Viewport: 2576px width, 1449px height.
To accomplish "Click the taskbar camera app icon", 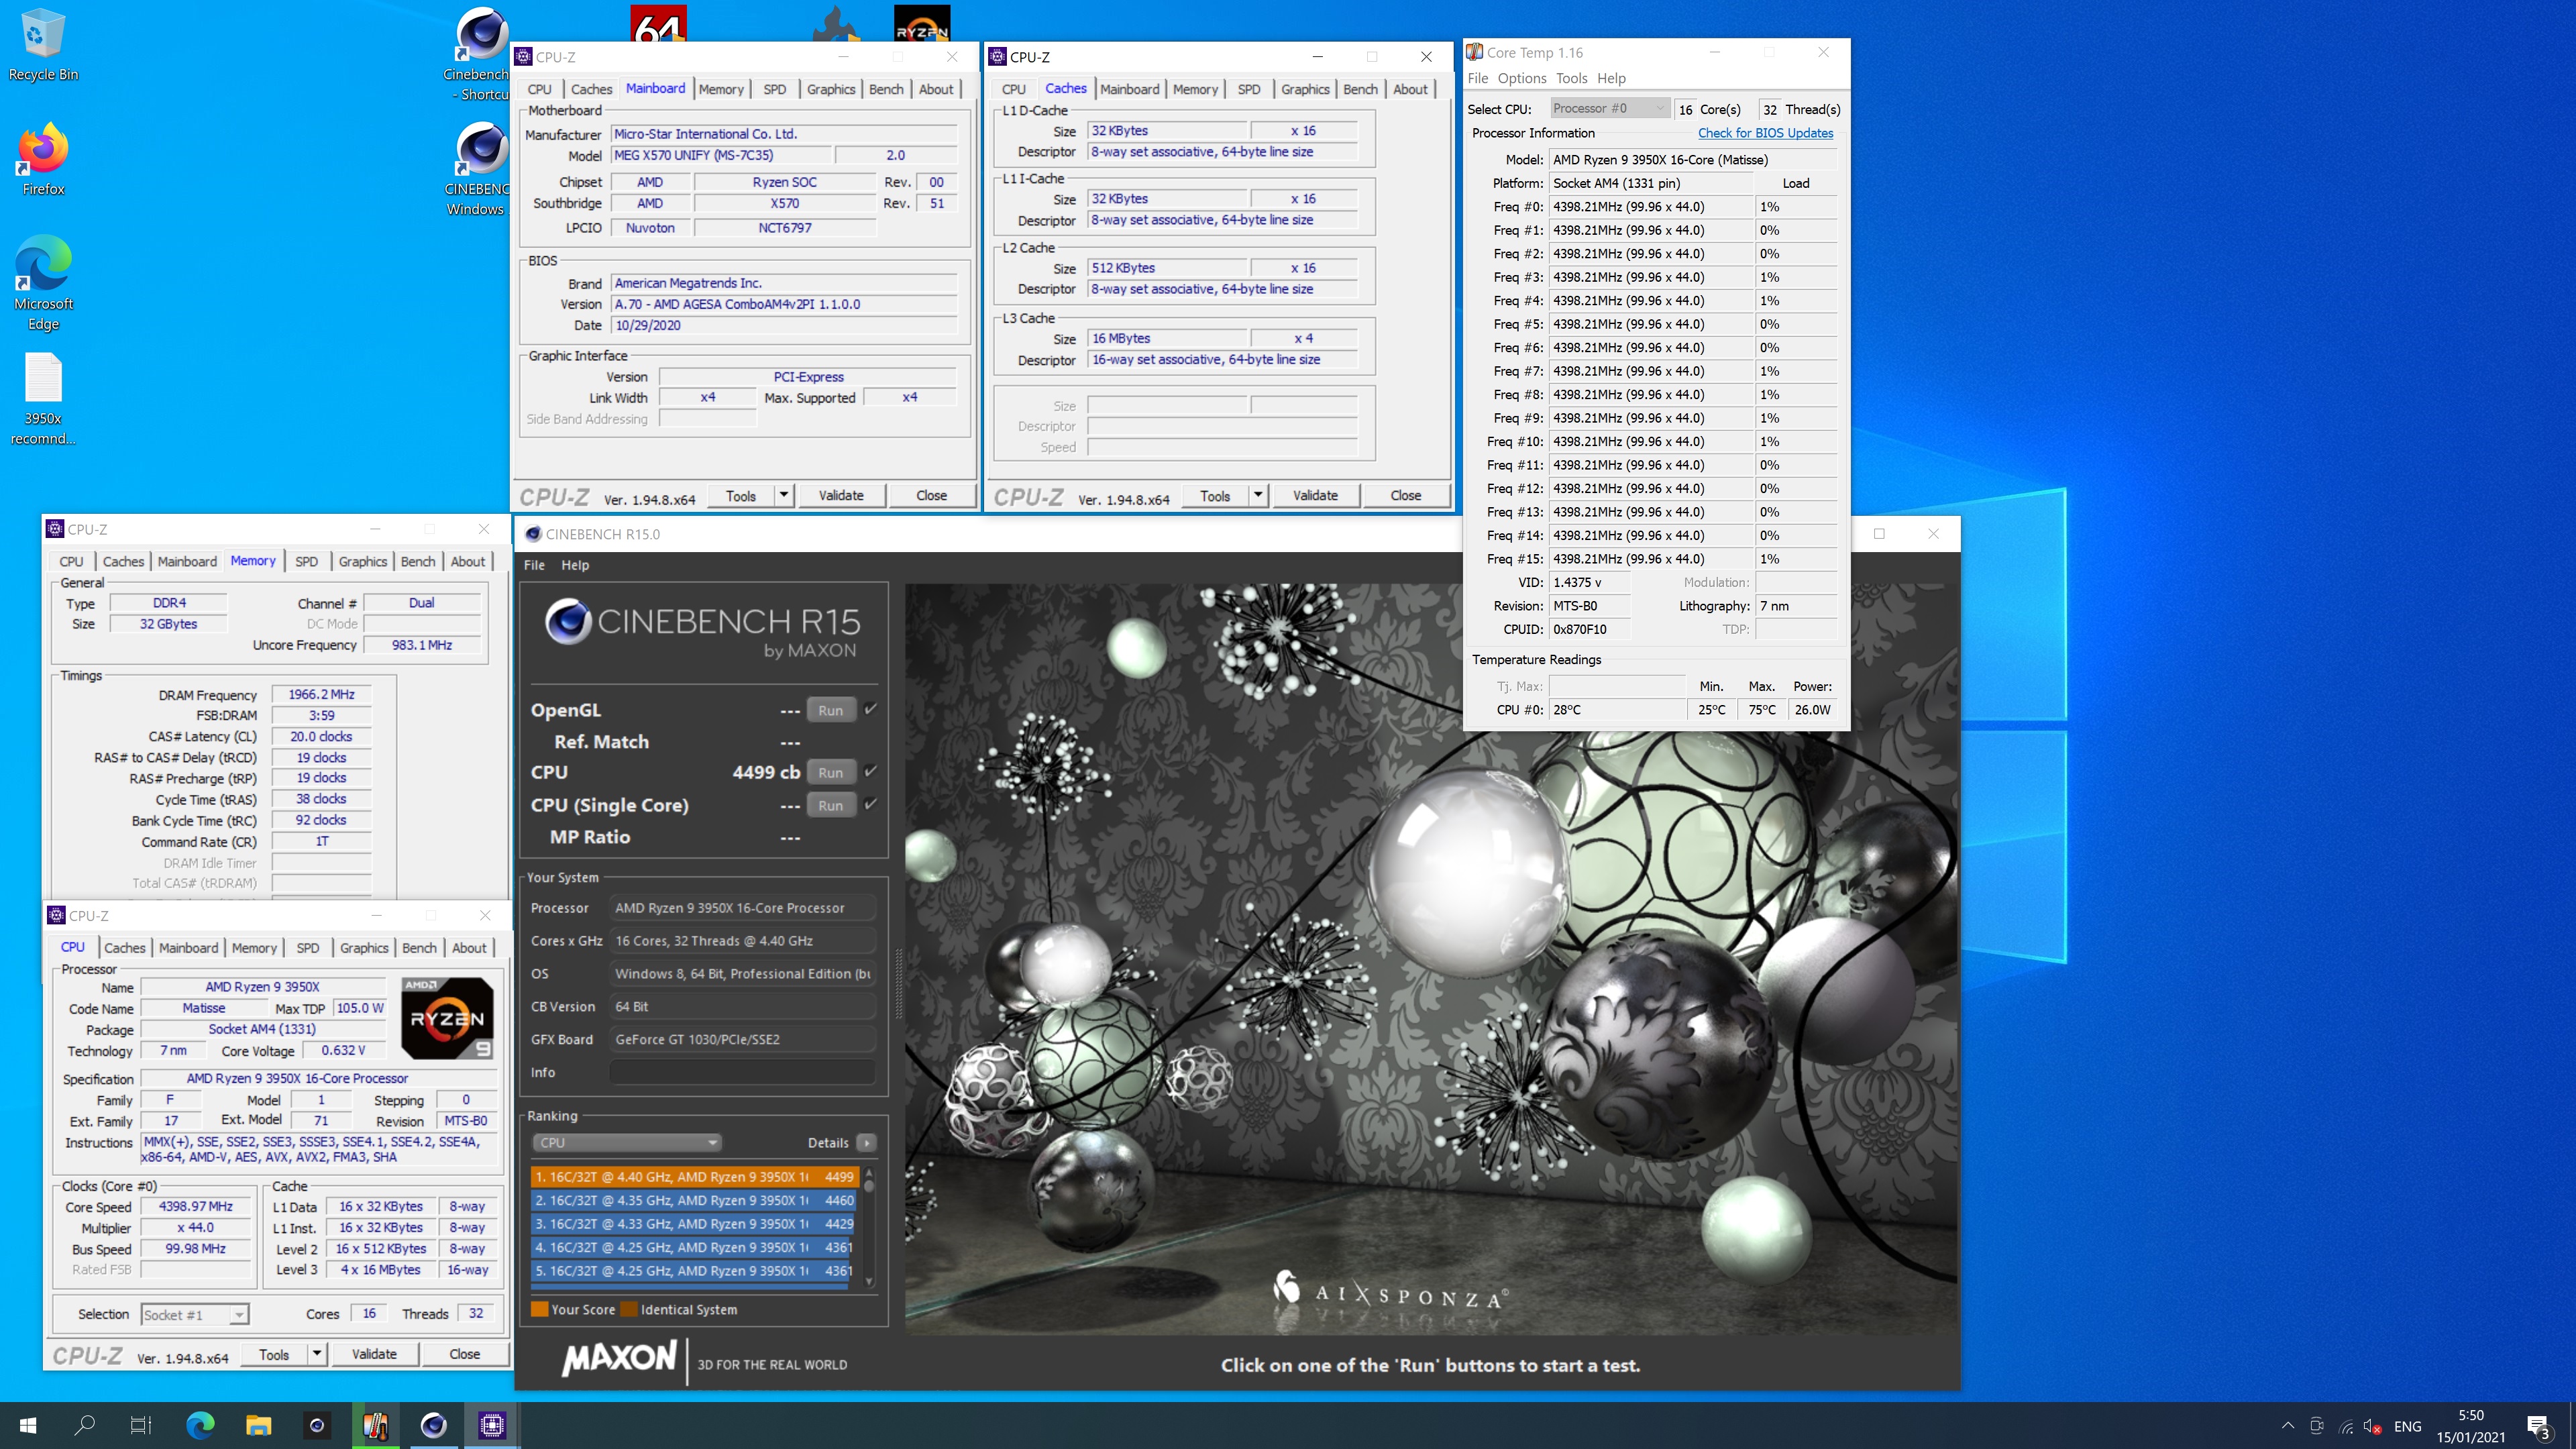I will pyautogui.click(x=317, y=1425).
